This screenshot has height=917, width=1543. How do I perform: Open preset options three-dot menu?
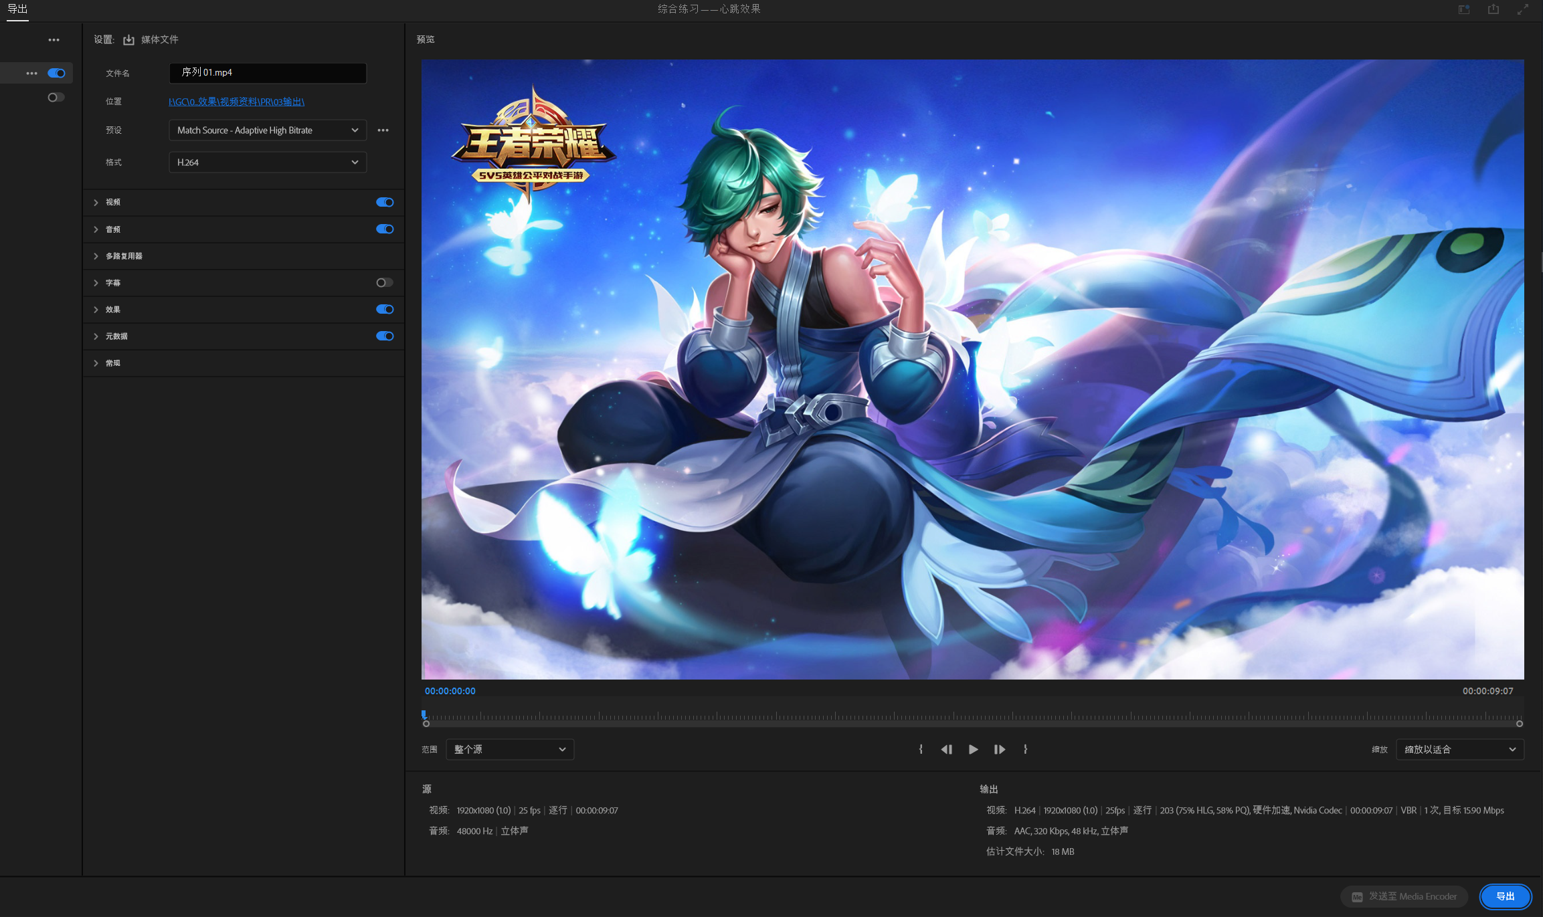383,130
